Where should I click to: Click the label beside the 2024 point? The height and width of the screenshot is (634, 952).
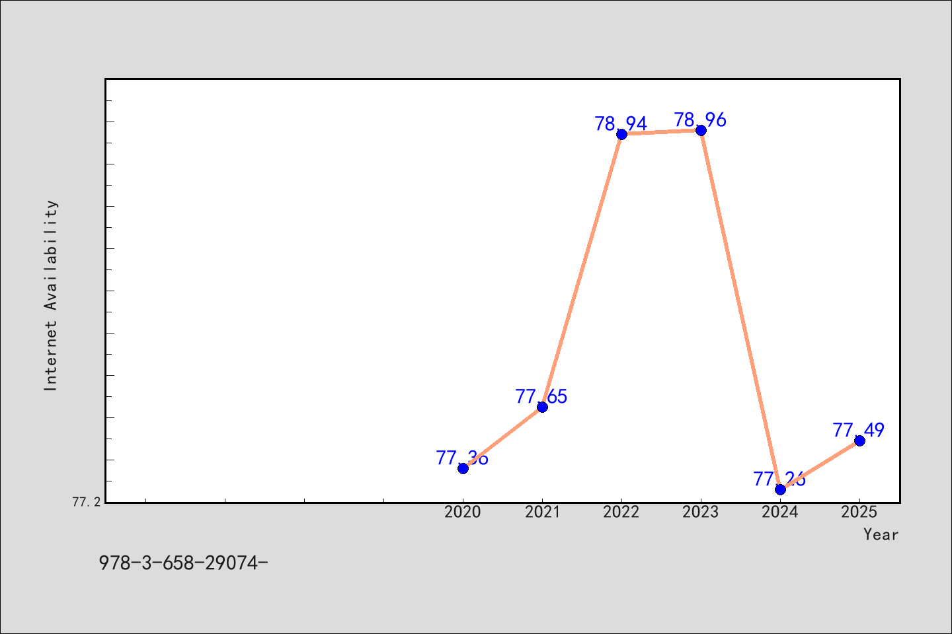(779, 479)
